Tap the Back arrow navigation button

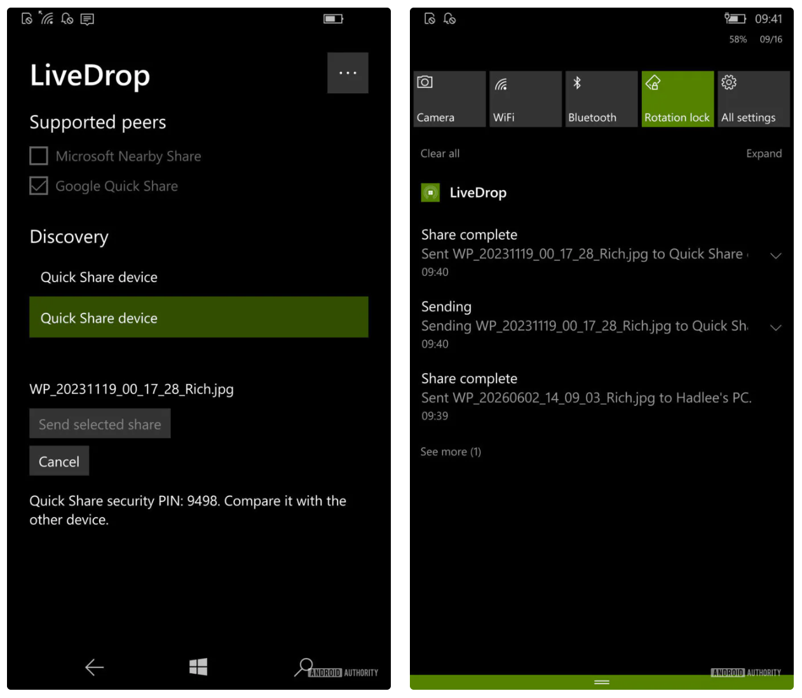point(94,667)
